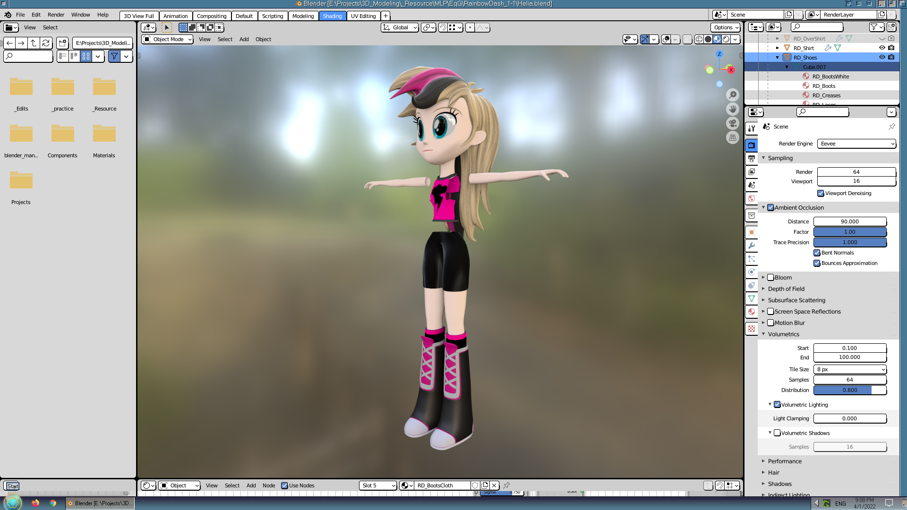Switch to the UV Editing workspace tab
The height and width of the screenshot is (510, 907).
pyautogui.click(x=363, y=16)
